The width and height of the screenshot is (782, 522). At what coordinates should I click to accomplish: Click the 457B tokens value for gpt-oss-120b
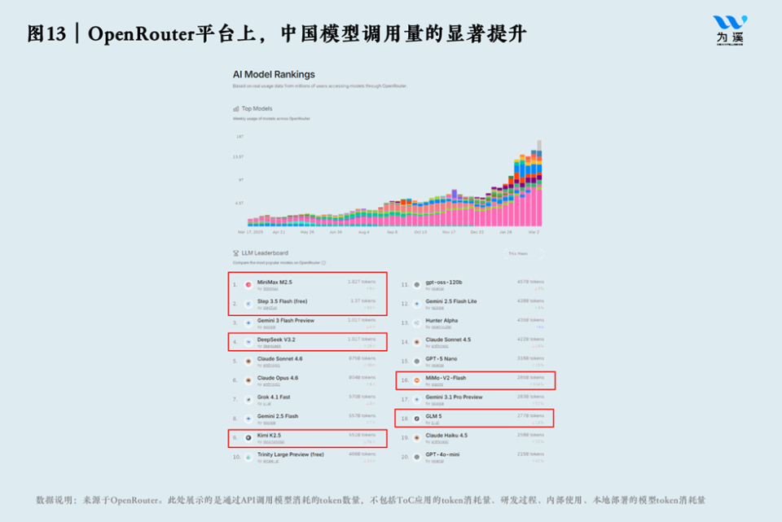(x=530, y=283)
